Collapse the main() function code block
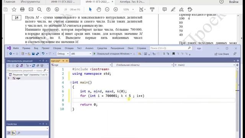 71,82
